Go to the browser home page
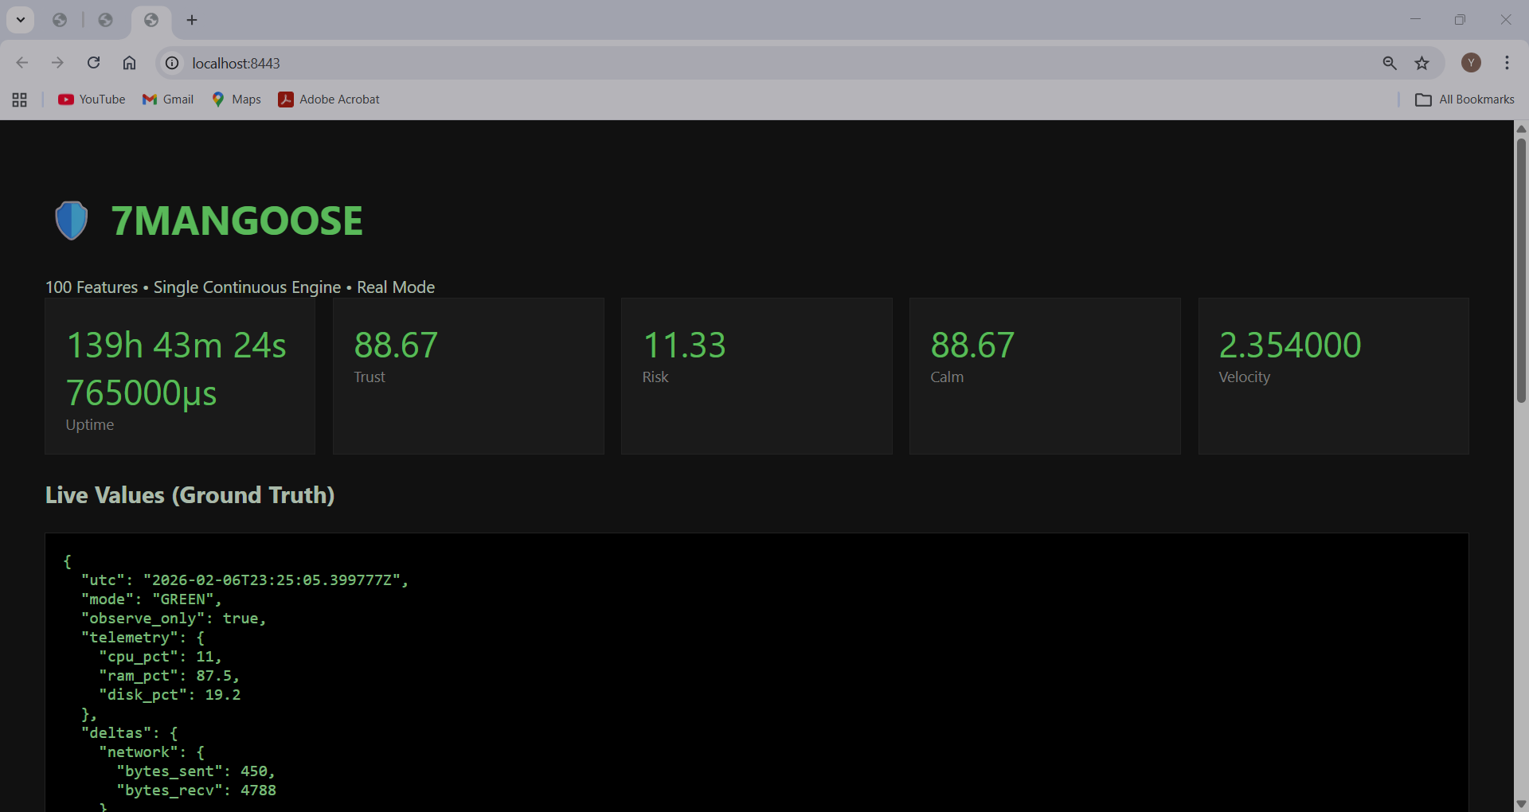 [129, 63]
